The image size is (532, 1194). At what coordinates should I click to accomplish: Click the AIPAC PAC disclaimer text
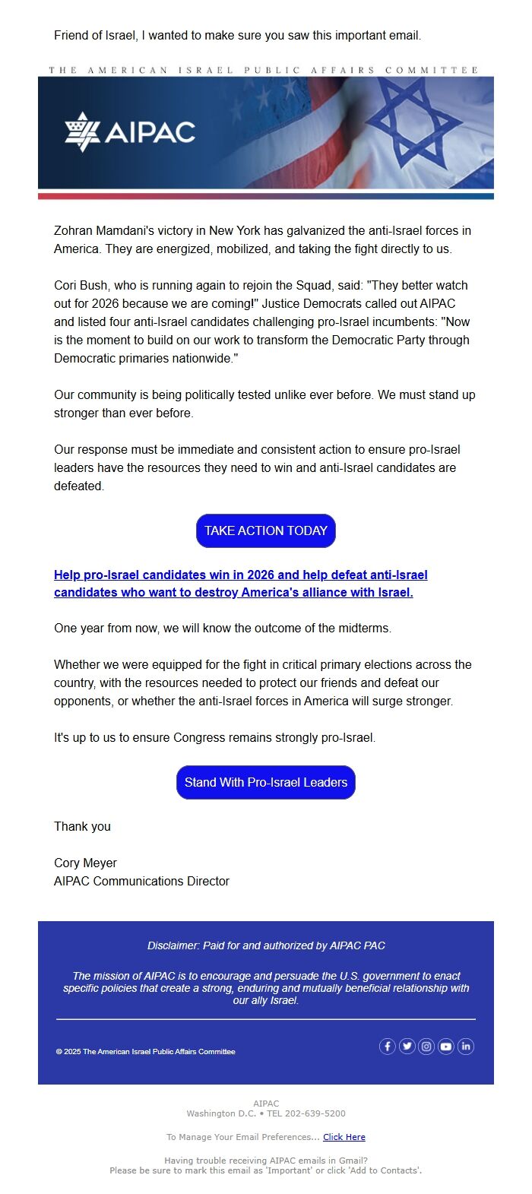[x=265, y=945]
